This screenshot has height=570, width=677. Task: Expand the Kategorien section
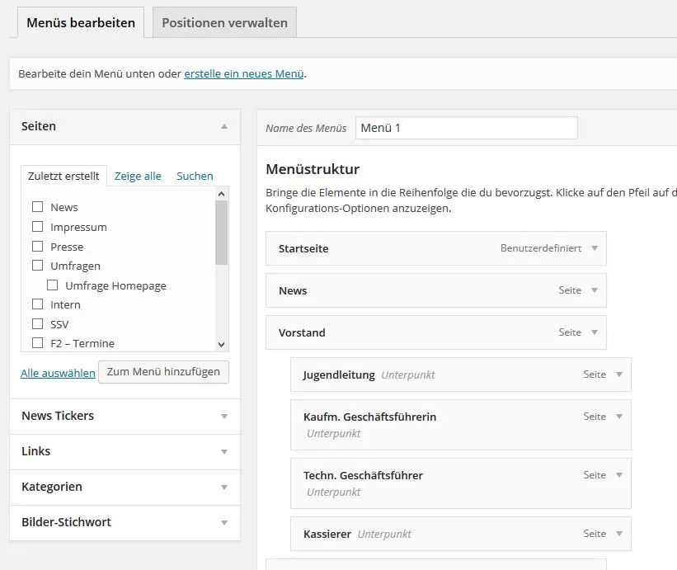[x=125, y=487]
